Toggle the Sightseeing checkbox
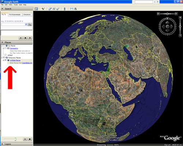This screenshot has height=146, width=183. tap(5, 48)
